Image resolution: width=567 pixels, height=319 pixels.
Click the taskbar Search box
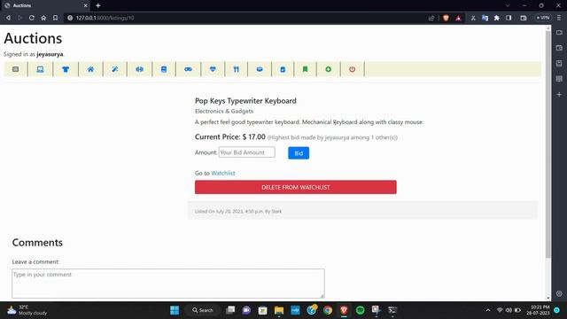pos(203,310)
